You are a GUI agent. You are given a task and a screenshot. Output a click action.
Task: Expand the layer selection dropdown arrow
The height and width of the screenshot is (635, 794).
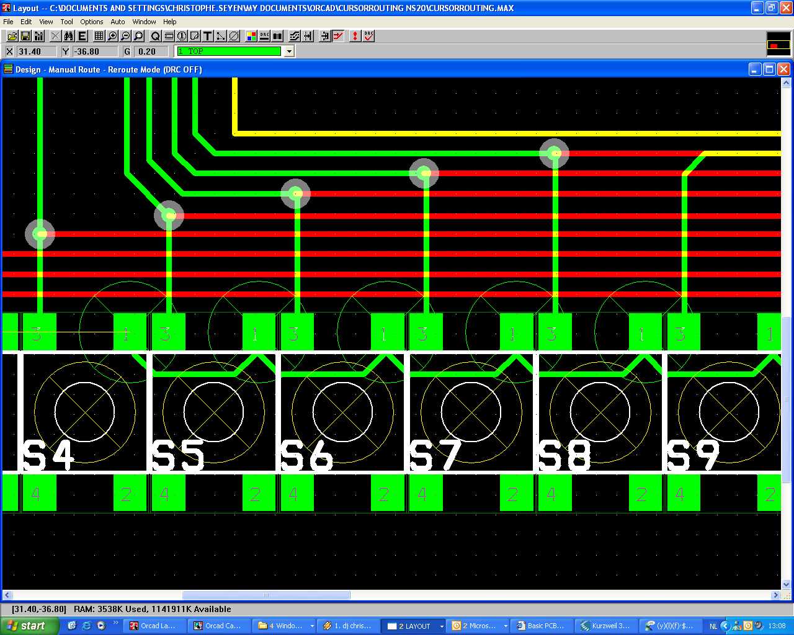(289, 51)
